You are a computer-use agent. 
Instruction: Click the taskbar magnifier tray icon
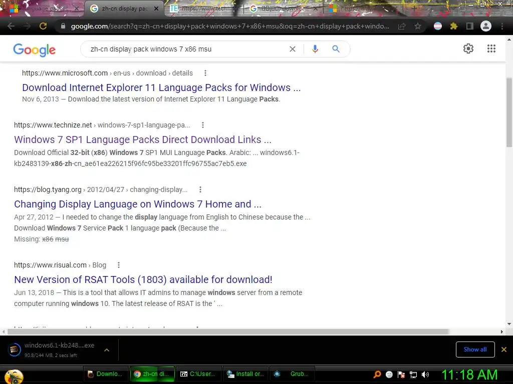pos(377,374)
